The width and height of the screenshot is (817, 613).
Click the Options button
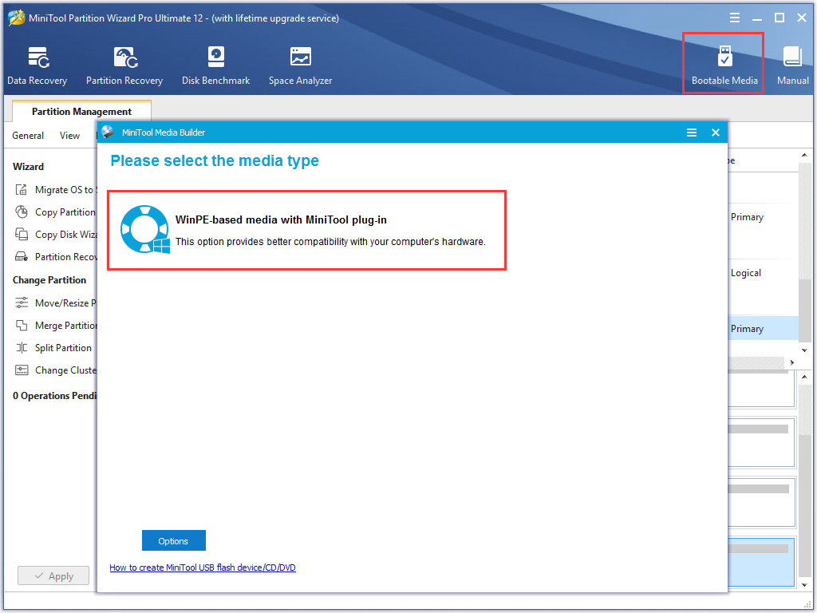coord(173,540)
